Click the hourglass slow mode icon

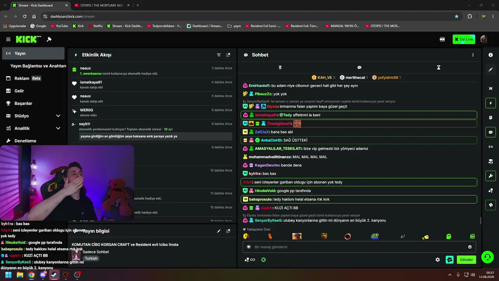[439, 68]
